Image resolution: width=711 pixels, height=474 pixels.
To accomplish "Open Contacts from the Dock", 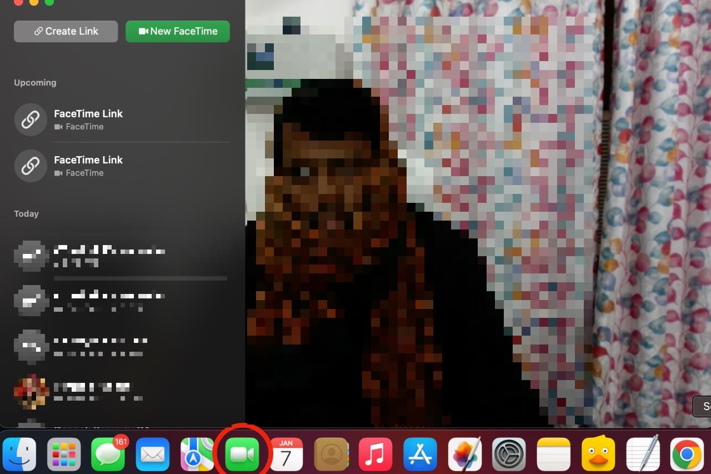I will tap(332, 453).
